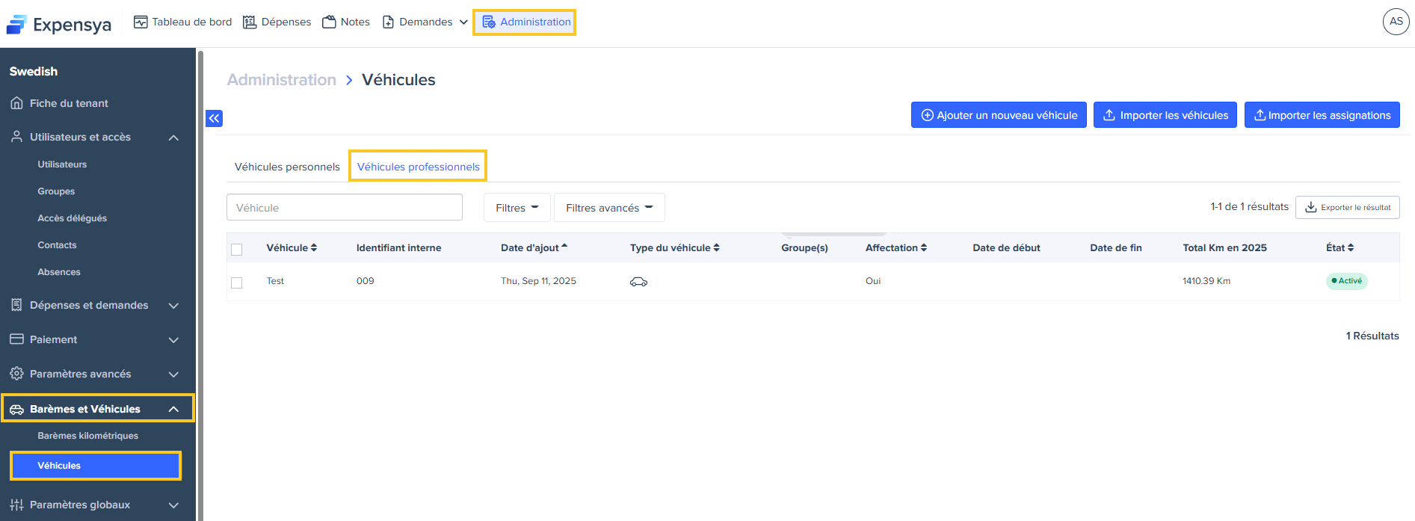Screen dimensions: 1415x521
Task: Open the Filtres dropdown
Action: (x=517, y=208)
